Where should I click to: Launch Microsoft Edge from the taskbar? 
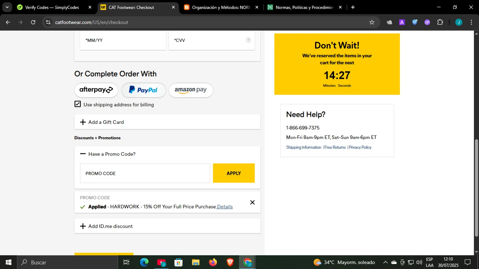click(144, 262)
